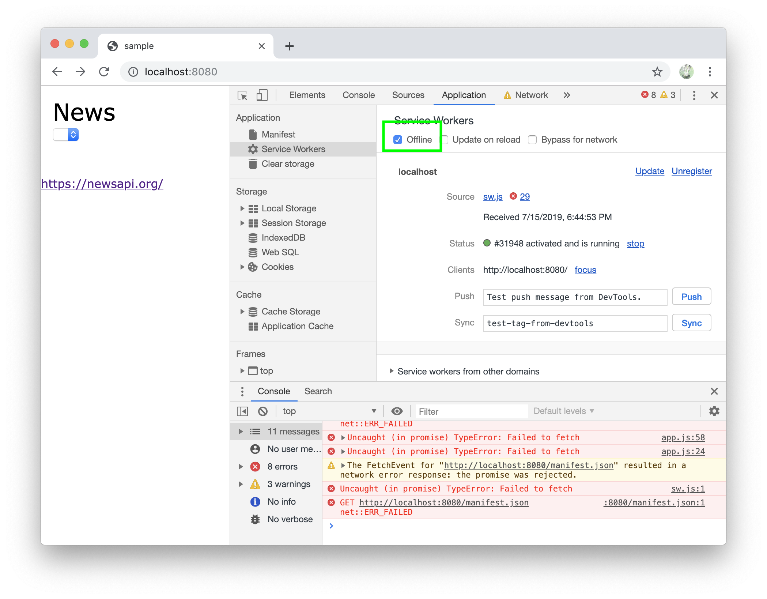Open the Network panel
The width and height of the screenshot is (767, 599).
coord(531,95)
